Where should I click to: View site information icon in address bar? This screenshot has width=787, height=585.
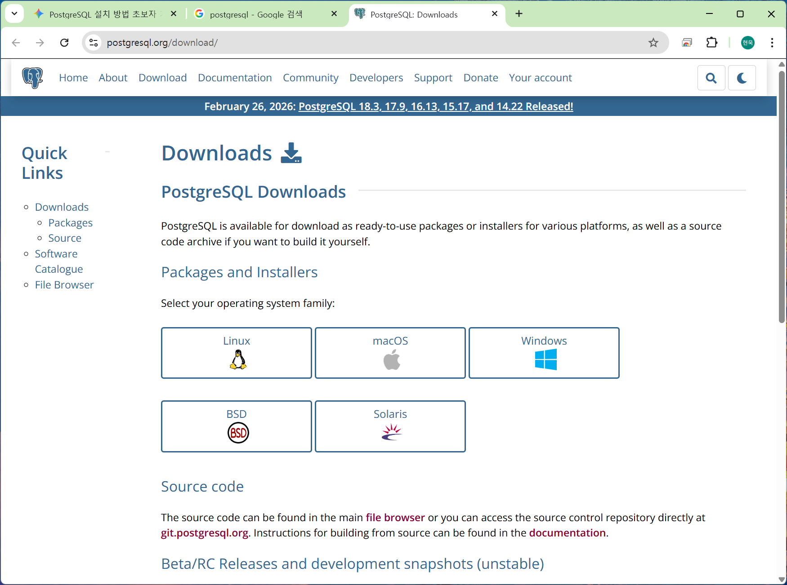click(x=94, y=43)
